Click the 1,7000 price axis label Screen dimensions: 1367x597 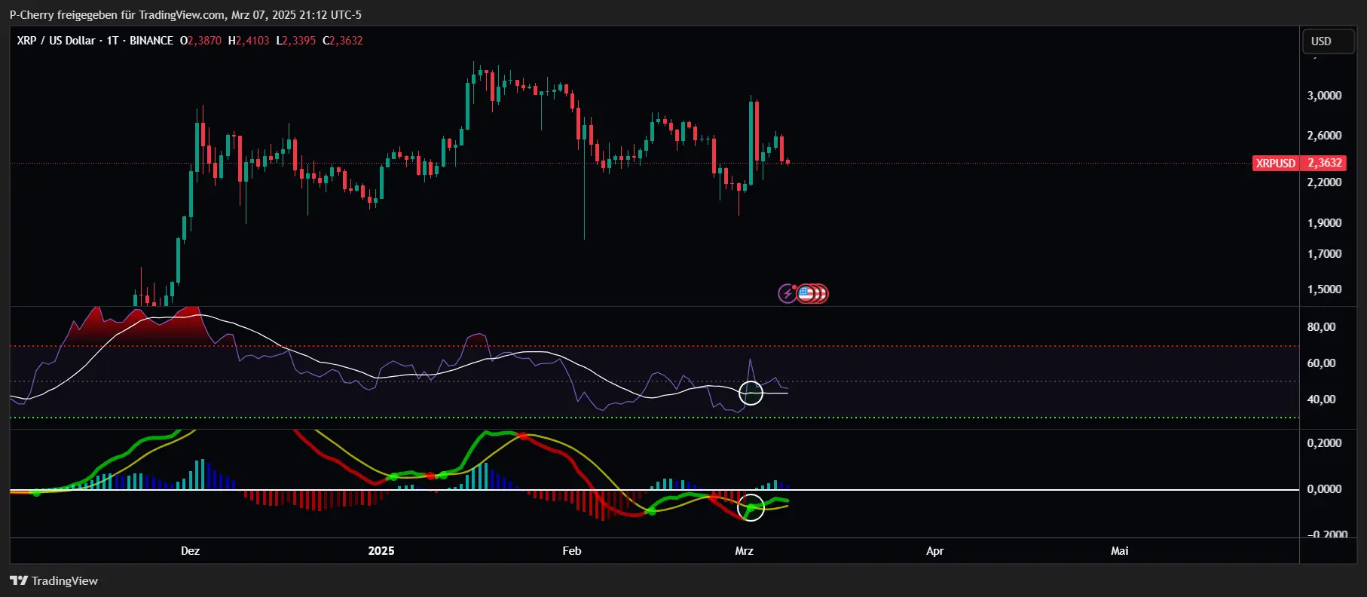[1324, 254]
